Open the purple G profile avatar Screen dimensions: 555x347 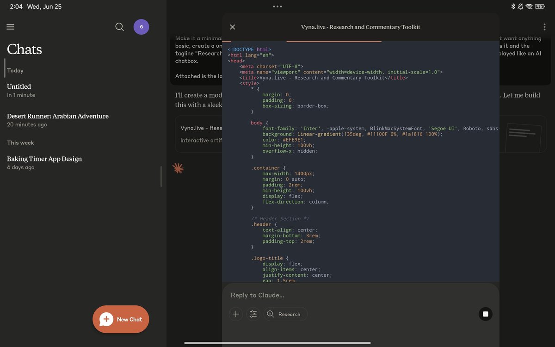pyautogui.click(x=142, y=27)
